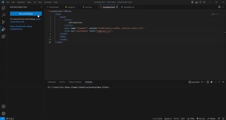Click the editor minimap preview
This screenshot has width=226, height=120.
(216, 14)
